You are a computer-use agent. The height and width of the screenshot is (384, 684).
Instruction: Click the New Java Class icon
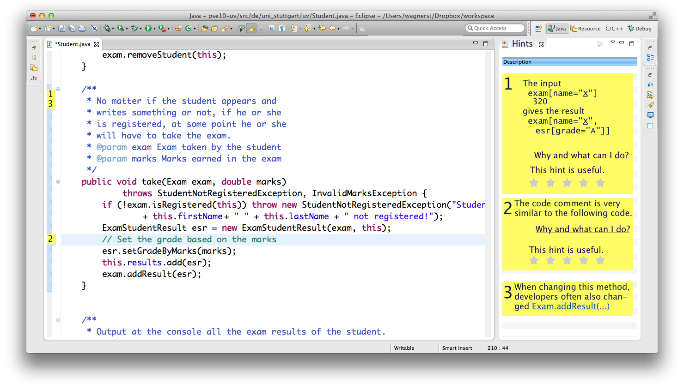point(188,28)
